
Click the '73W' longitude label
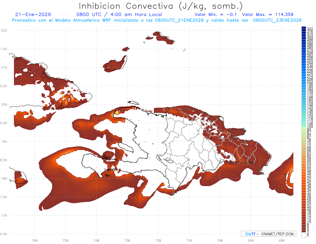coord(127,240)
